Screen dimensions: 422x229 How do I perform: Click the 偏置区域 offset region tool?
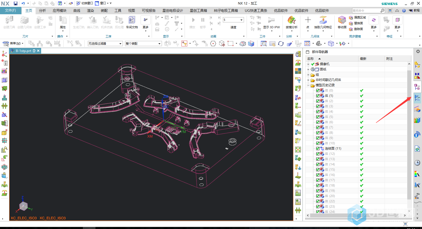pos(357,17)
